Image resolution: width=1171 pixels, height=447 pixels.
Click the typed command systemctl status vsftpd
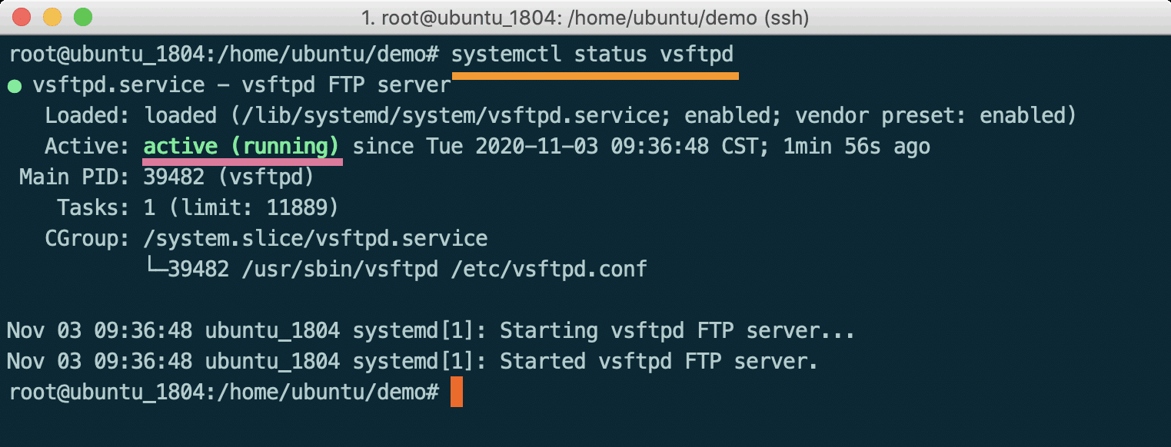click(x=592, y=55)
